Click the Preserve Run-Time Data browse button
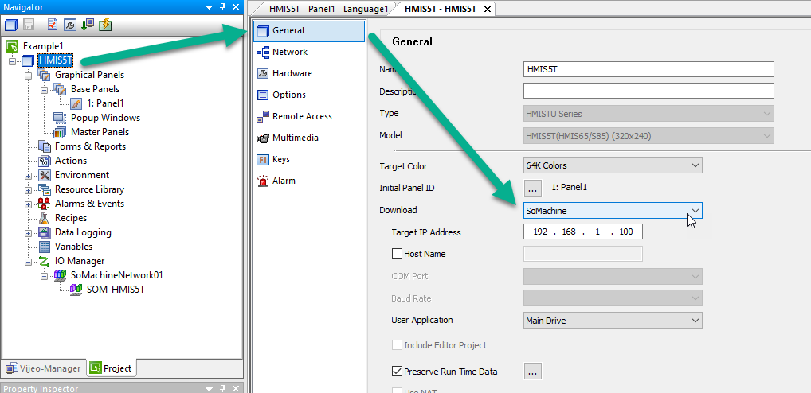Viewport: 811px width, 393px height. [x=533, y=371]
